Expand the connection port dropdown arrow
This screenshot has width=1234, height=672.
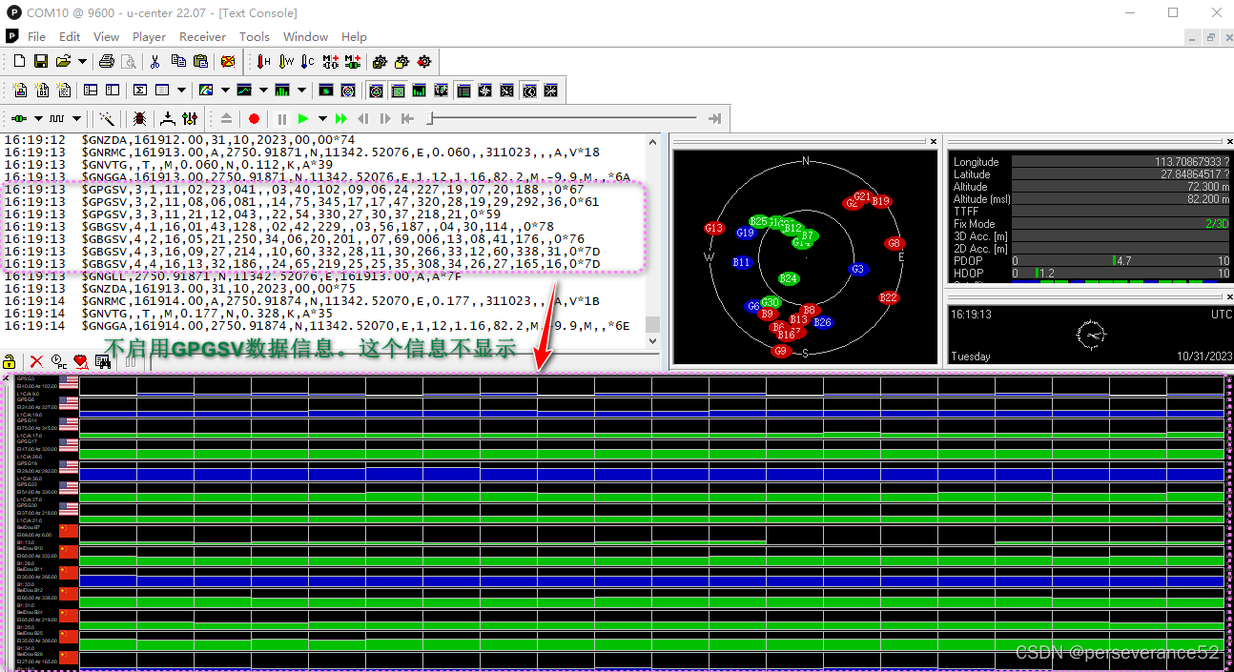pyautogui.click(x=38, y=119)
